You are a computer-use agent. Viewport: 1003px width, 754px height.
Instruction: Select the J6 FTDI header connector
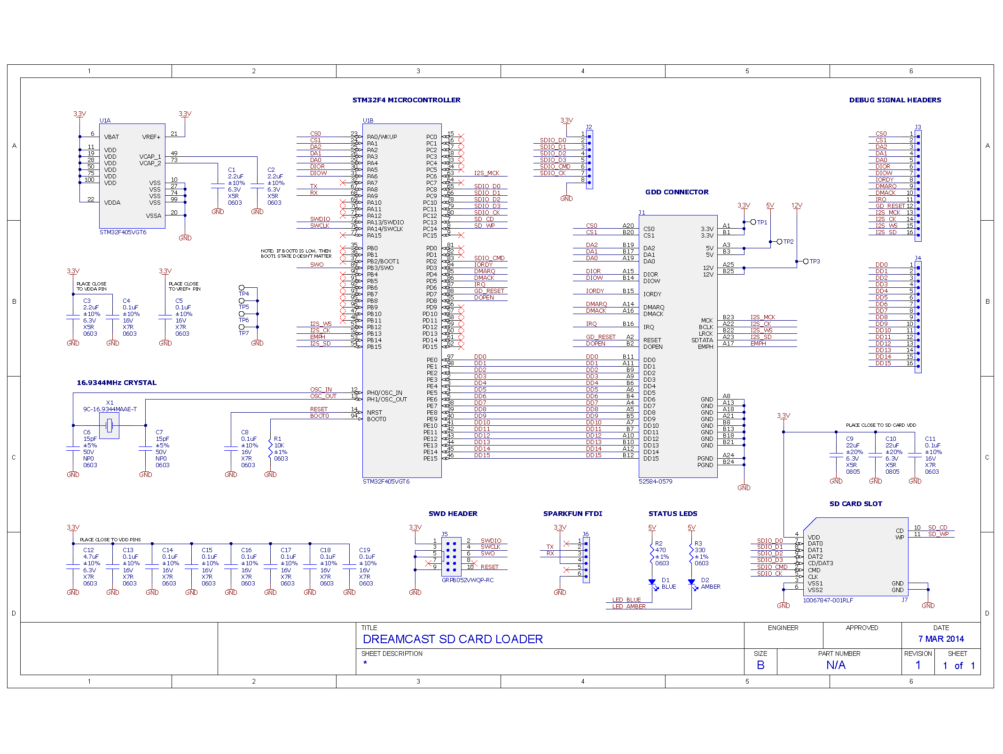586,560
